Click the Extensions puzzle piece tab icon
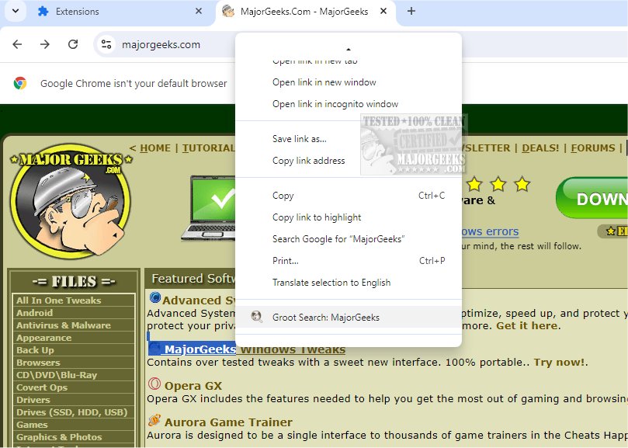This screenshot has height=448, width=628. click(43, 11)
